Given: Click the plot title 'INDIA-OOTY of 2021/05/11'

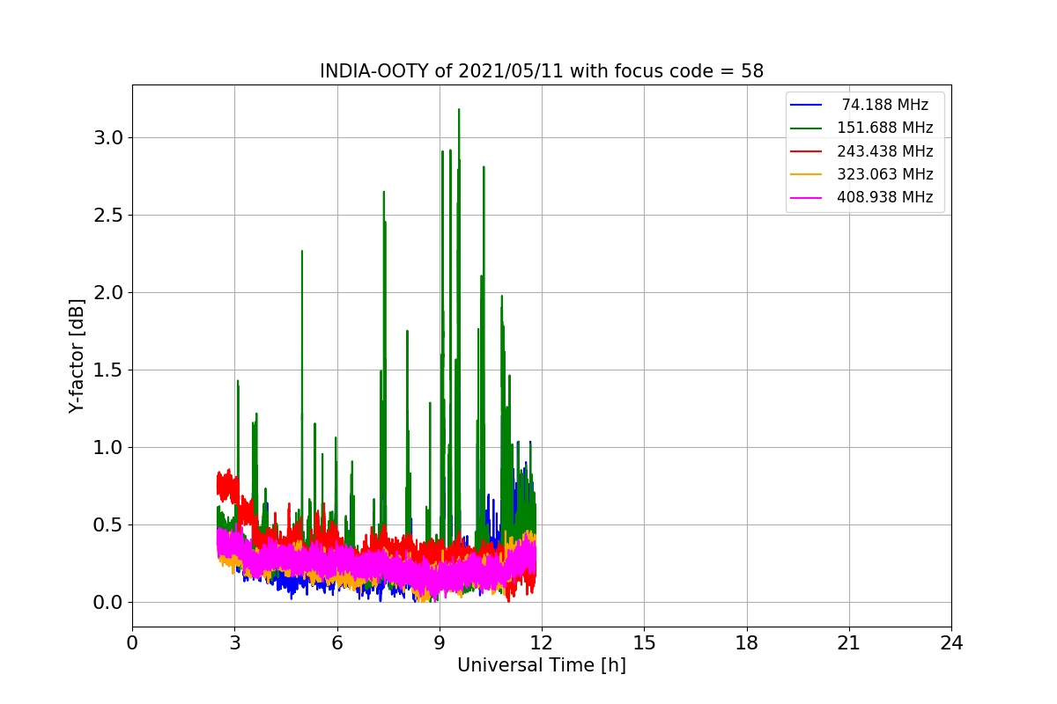Looking at the screenshot, I should 442,71.
